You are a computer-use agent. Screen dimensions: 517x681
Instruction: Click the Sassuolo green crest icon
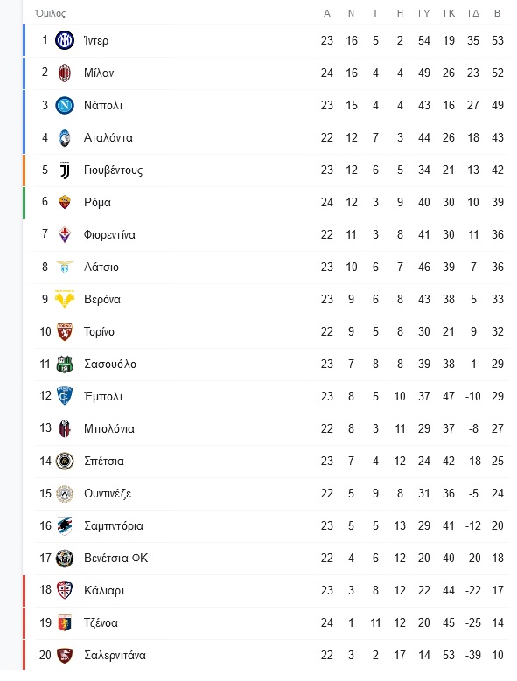(x=65, y=364)
